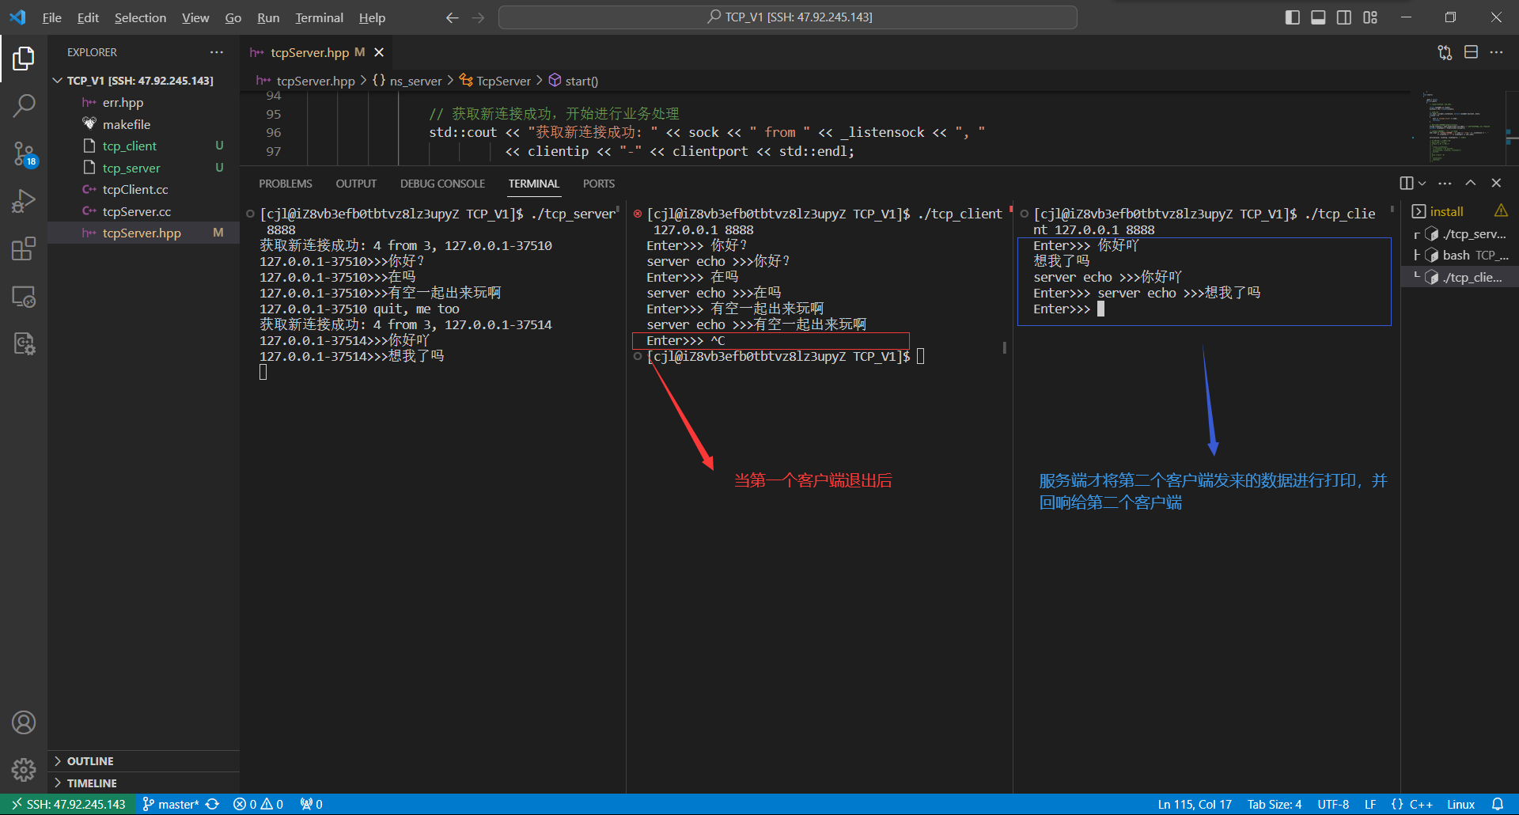Change Tab Size 4 indentation setting
This screenshot has height=815, width=1519.
[x=1275, y=804]
